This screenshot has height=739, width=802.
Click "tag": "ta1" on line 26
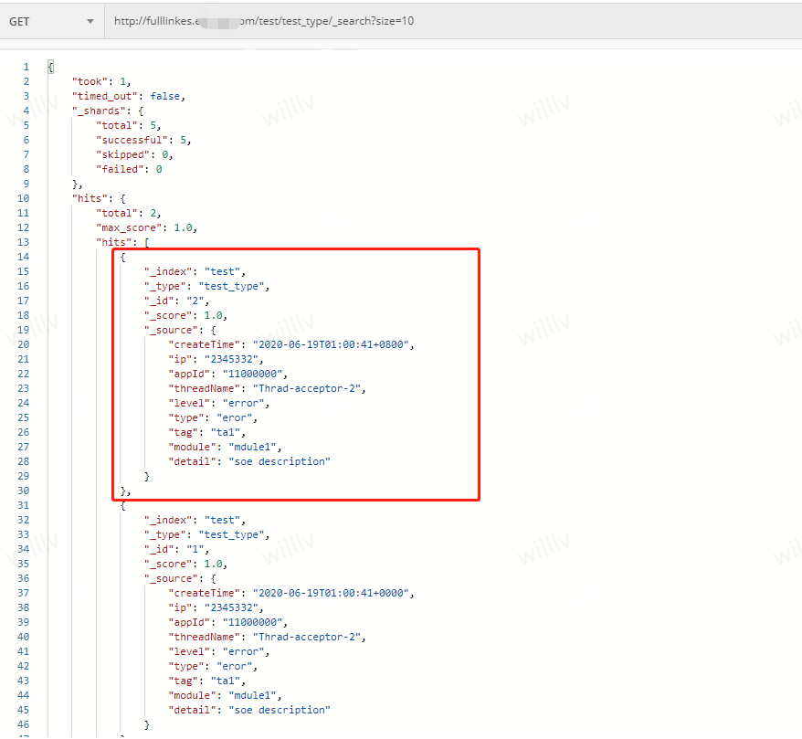[x=206, y=432]
